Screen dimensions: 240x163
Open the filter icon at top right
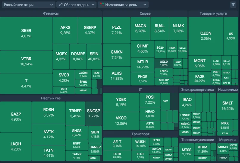pos(233,5)
